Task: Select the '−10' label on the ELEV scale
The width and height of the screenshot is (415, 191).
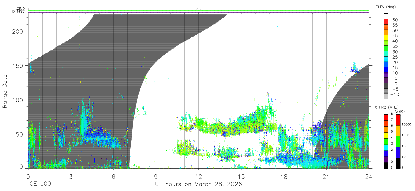Action: click(395, 95)
